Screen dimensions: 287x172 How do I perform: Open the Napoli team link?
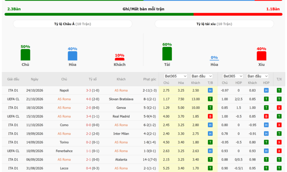[64, 90]
